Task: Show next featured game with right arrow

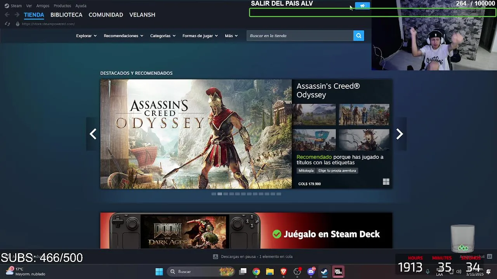Action: (400, 134)
